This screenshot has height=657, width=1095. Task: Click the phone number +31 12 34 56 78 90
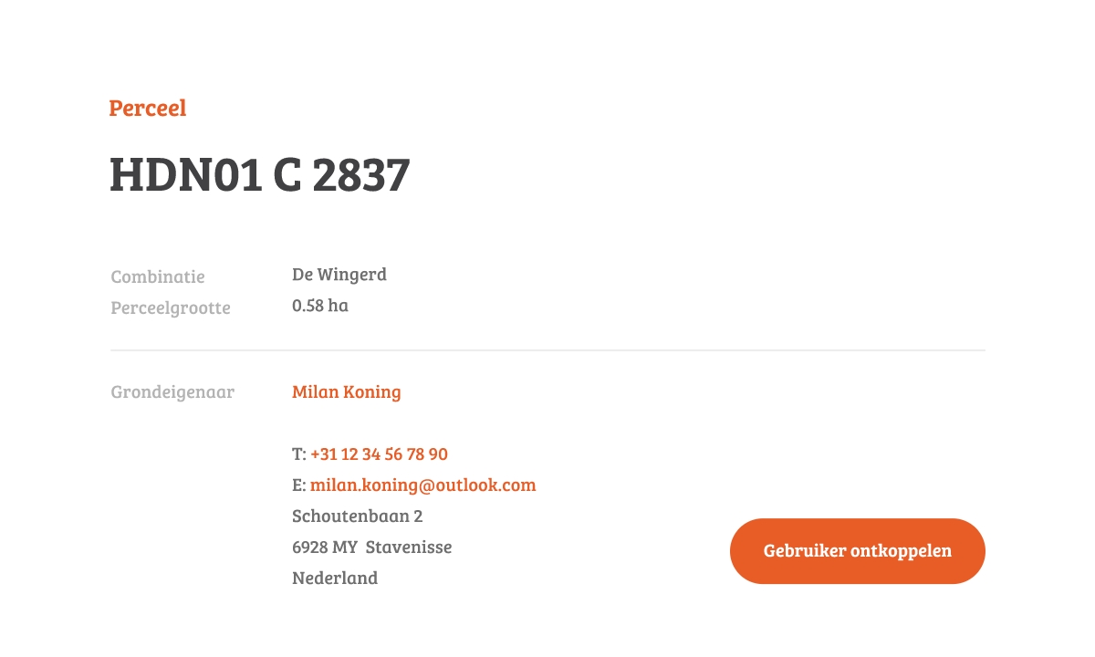[379, 454]
